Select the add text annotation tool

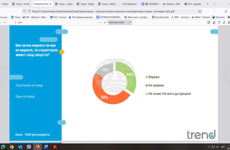coord(219,22)
